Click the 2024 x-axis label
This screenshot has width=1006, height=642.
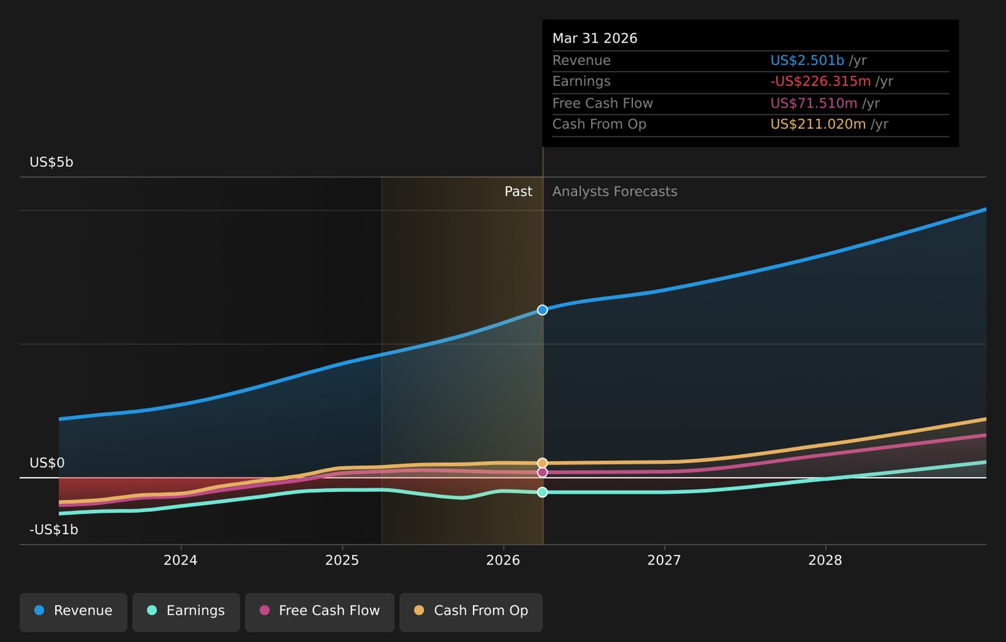point(180,560)
